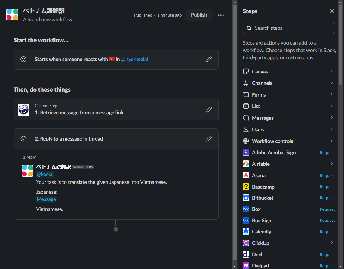Image resolution: width=344 pixels, height=269 pixels.
Task: Click the Canvas step icon
Action: (246, 71)
